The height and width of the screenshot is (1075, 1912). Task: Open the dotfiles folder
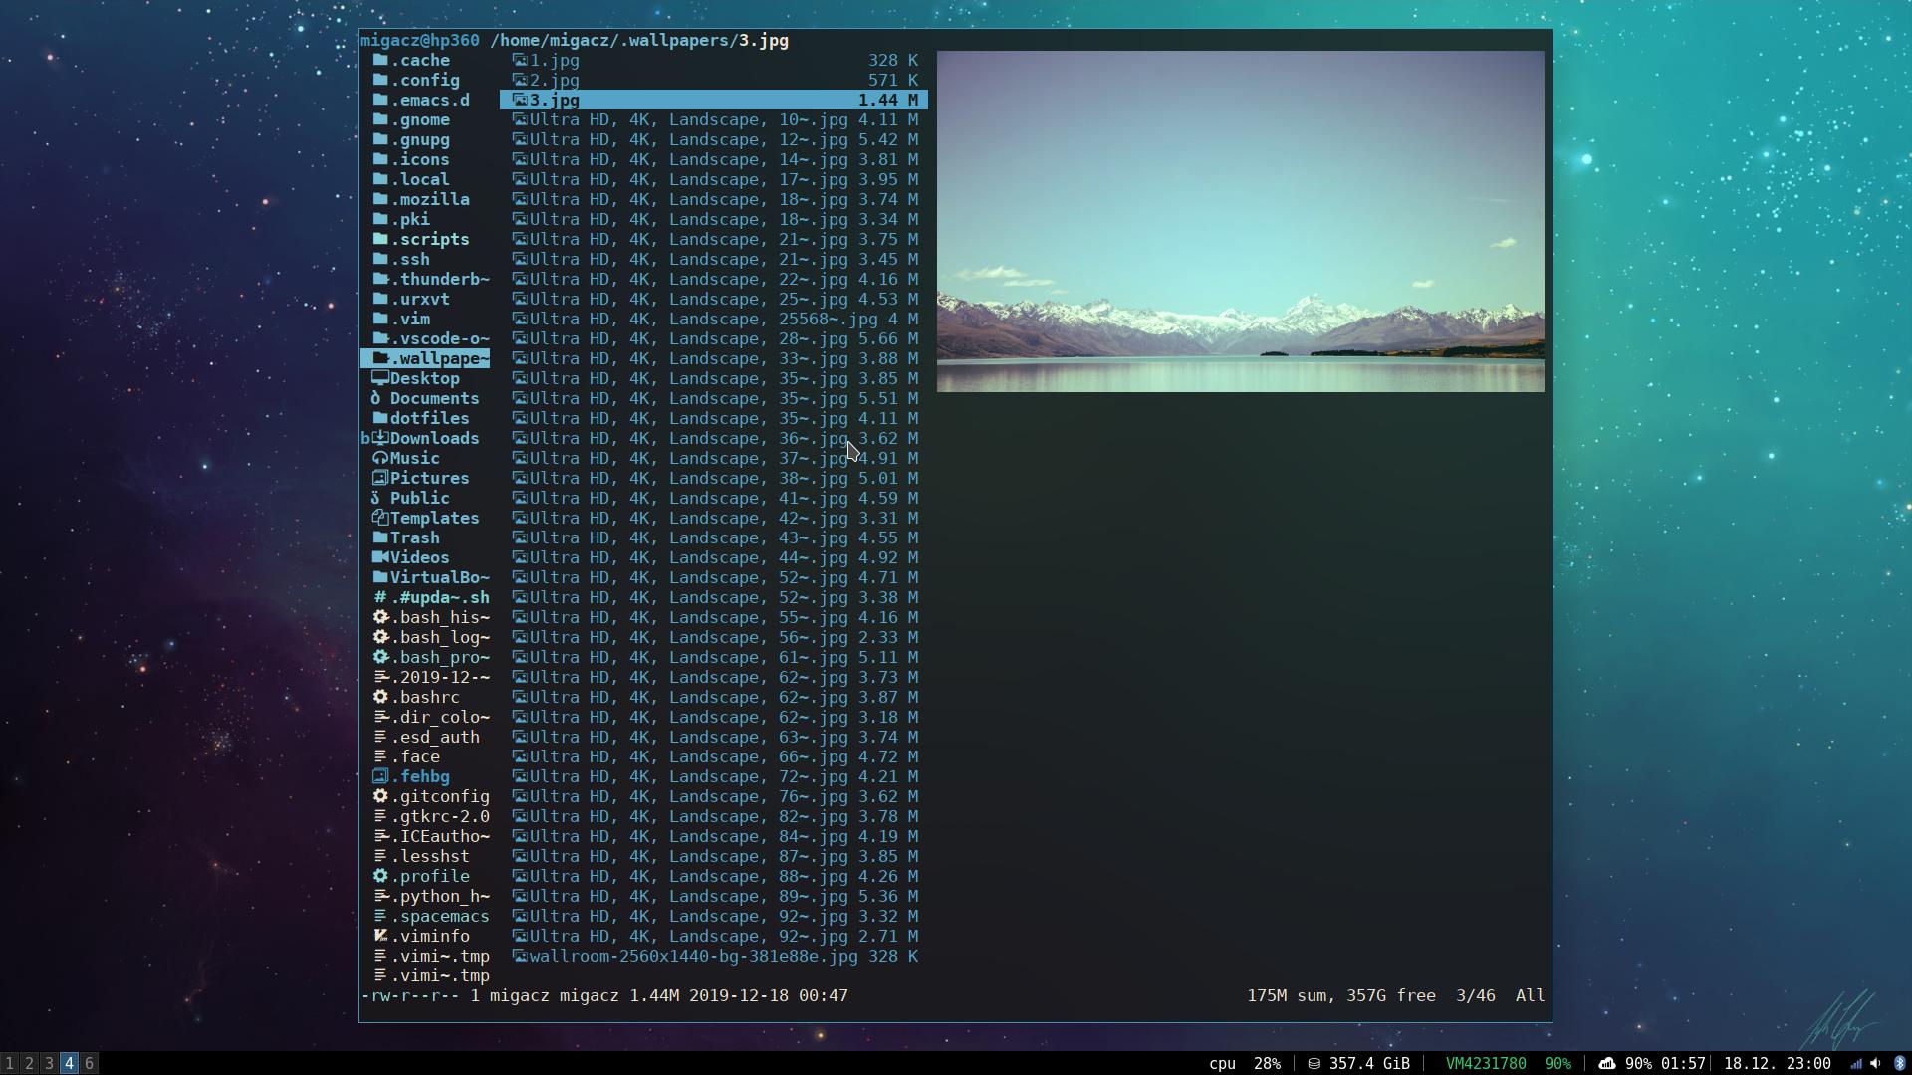(x=428, y=418)
